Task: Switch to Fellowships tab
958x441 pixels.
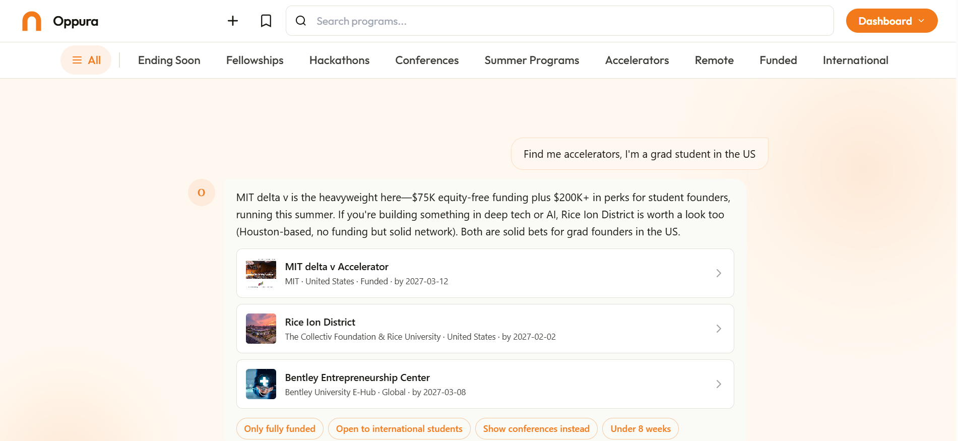Action: [255, 60]
